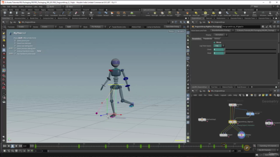Open the No cam camera menu

(181, 31)
